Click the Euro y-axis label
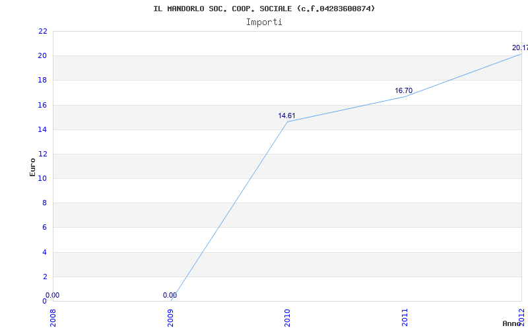528x330 pixels. pos(32,167)
